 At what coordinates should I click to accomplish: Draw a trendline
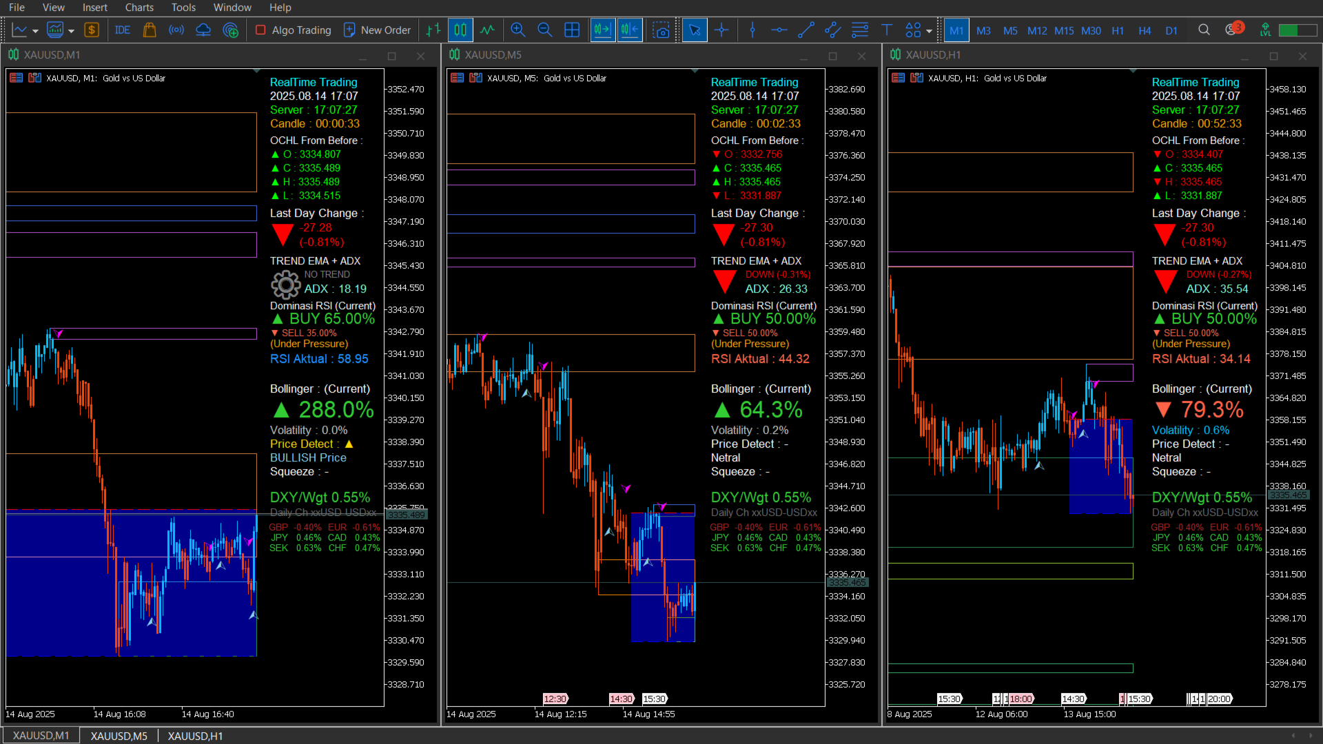[x=806, y=30]
